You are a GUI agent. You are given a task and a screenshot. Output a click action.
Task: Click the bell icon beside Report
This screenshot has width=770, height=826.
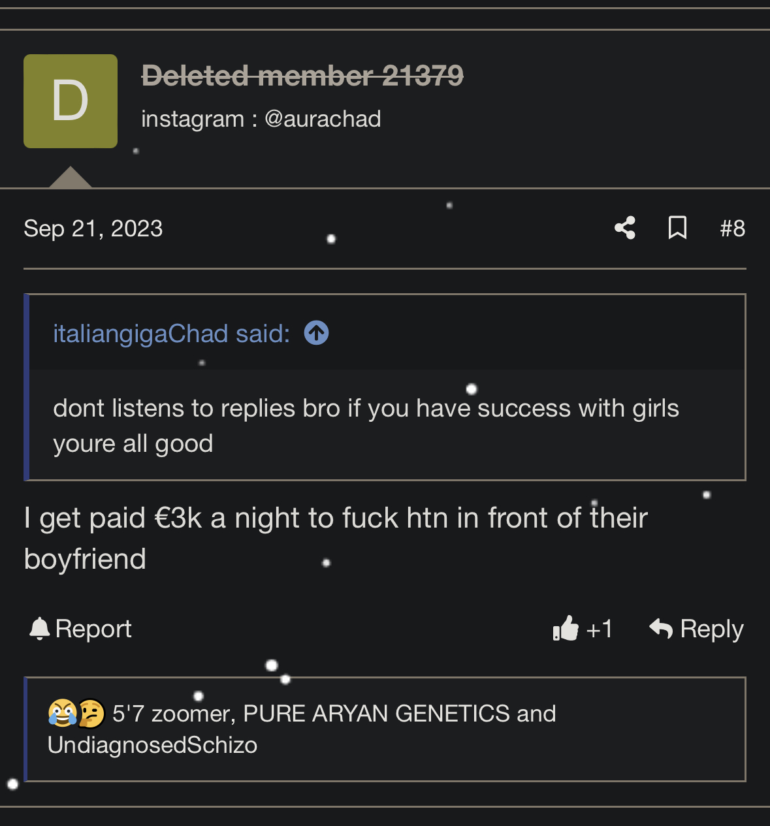click(40, 628)
